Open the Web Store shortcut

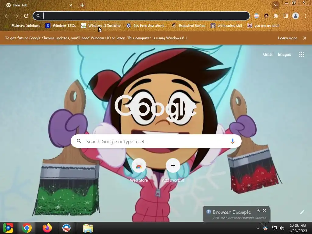139,170
